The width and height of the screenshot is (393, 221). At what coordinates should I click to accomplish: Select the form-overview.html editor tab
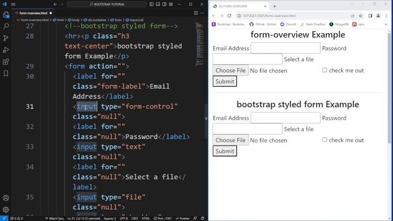click(33, 13)
